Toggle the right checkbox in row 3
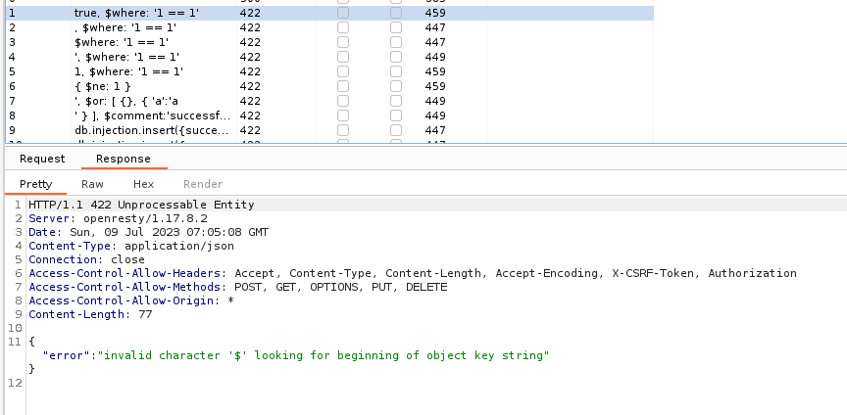 pos(396,43)
